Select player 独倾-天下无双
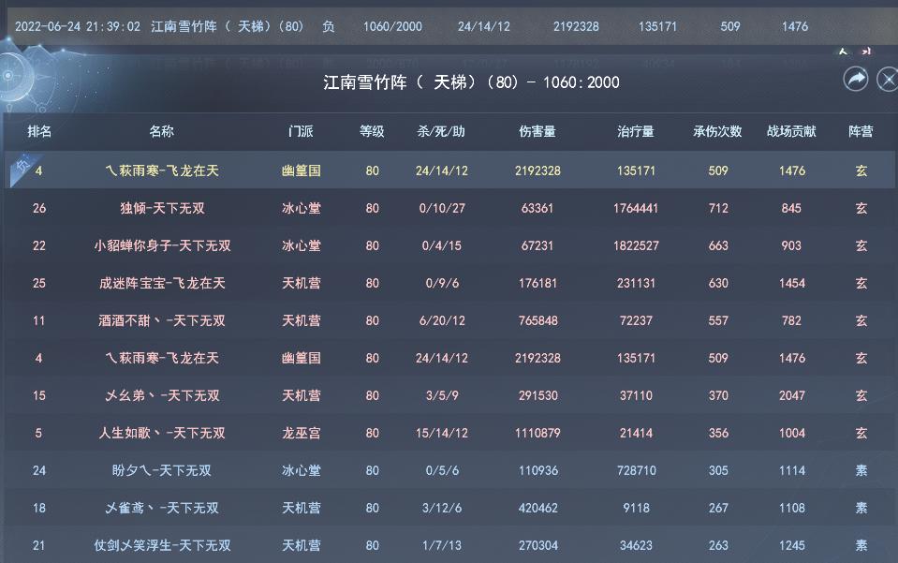898x563 pixels. (162, 208)
